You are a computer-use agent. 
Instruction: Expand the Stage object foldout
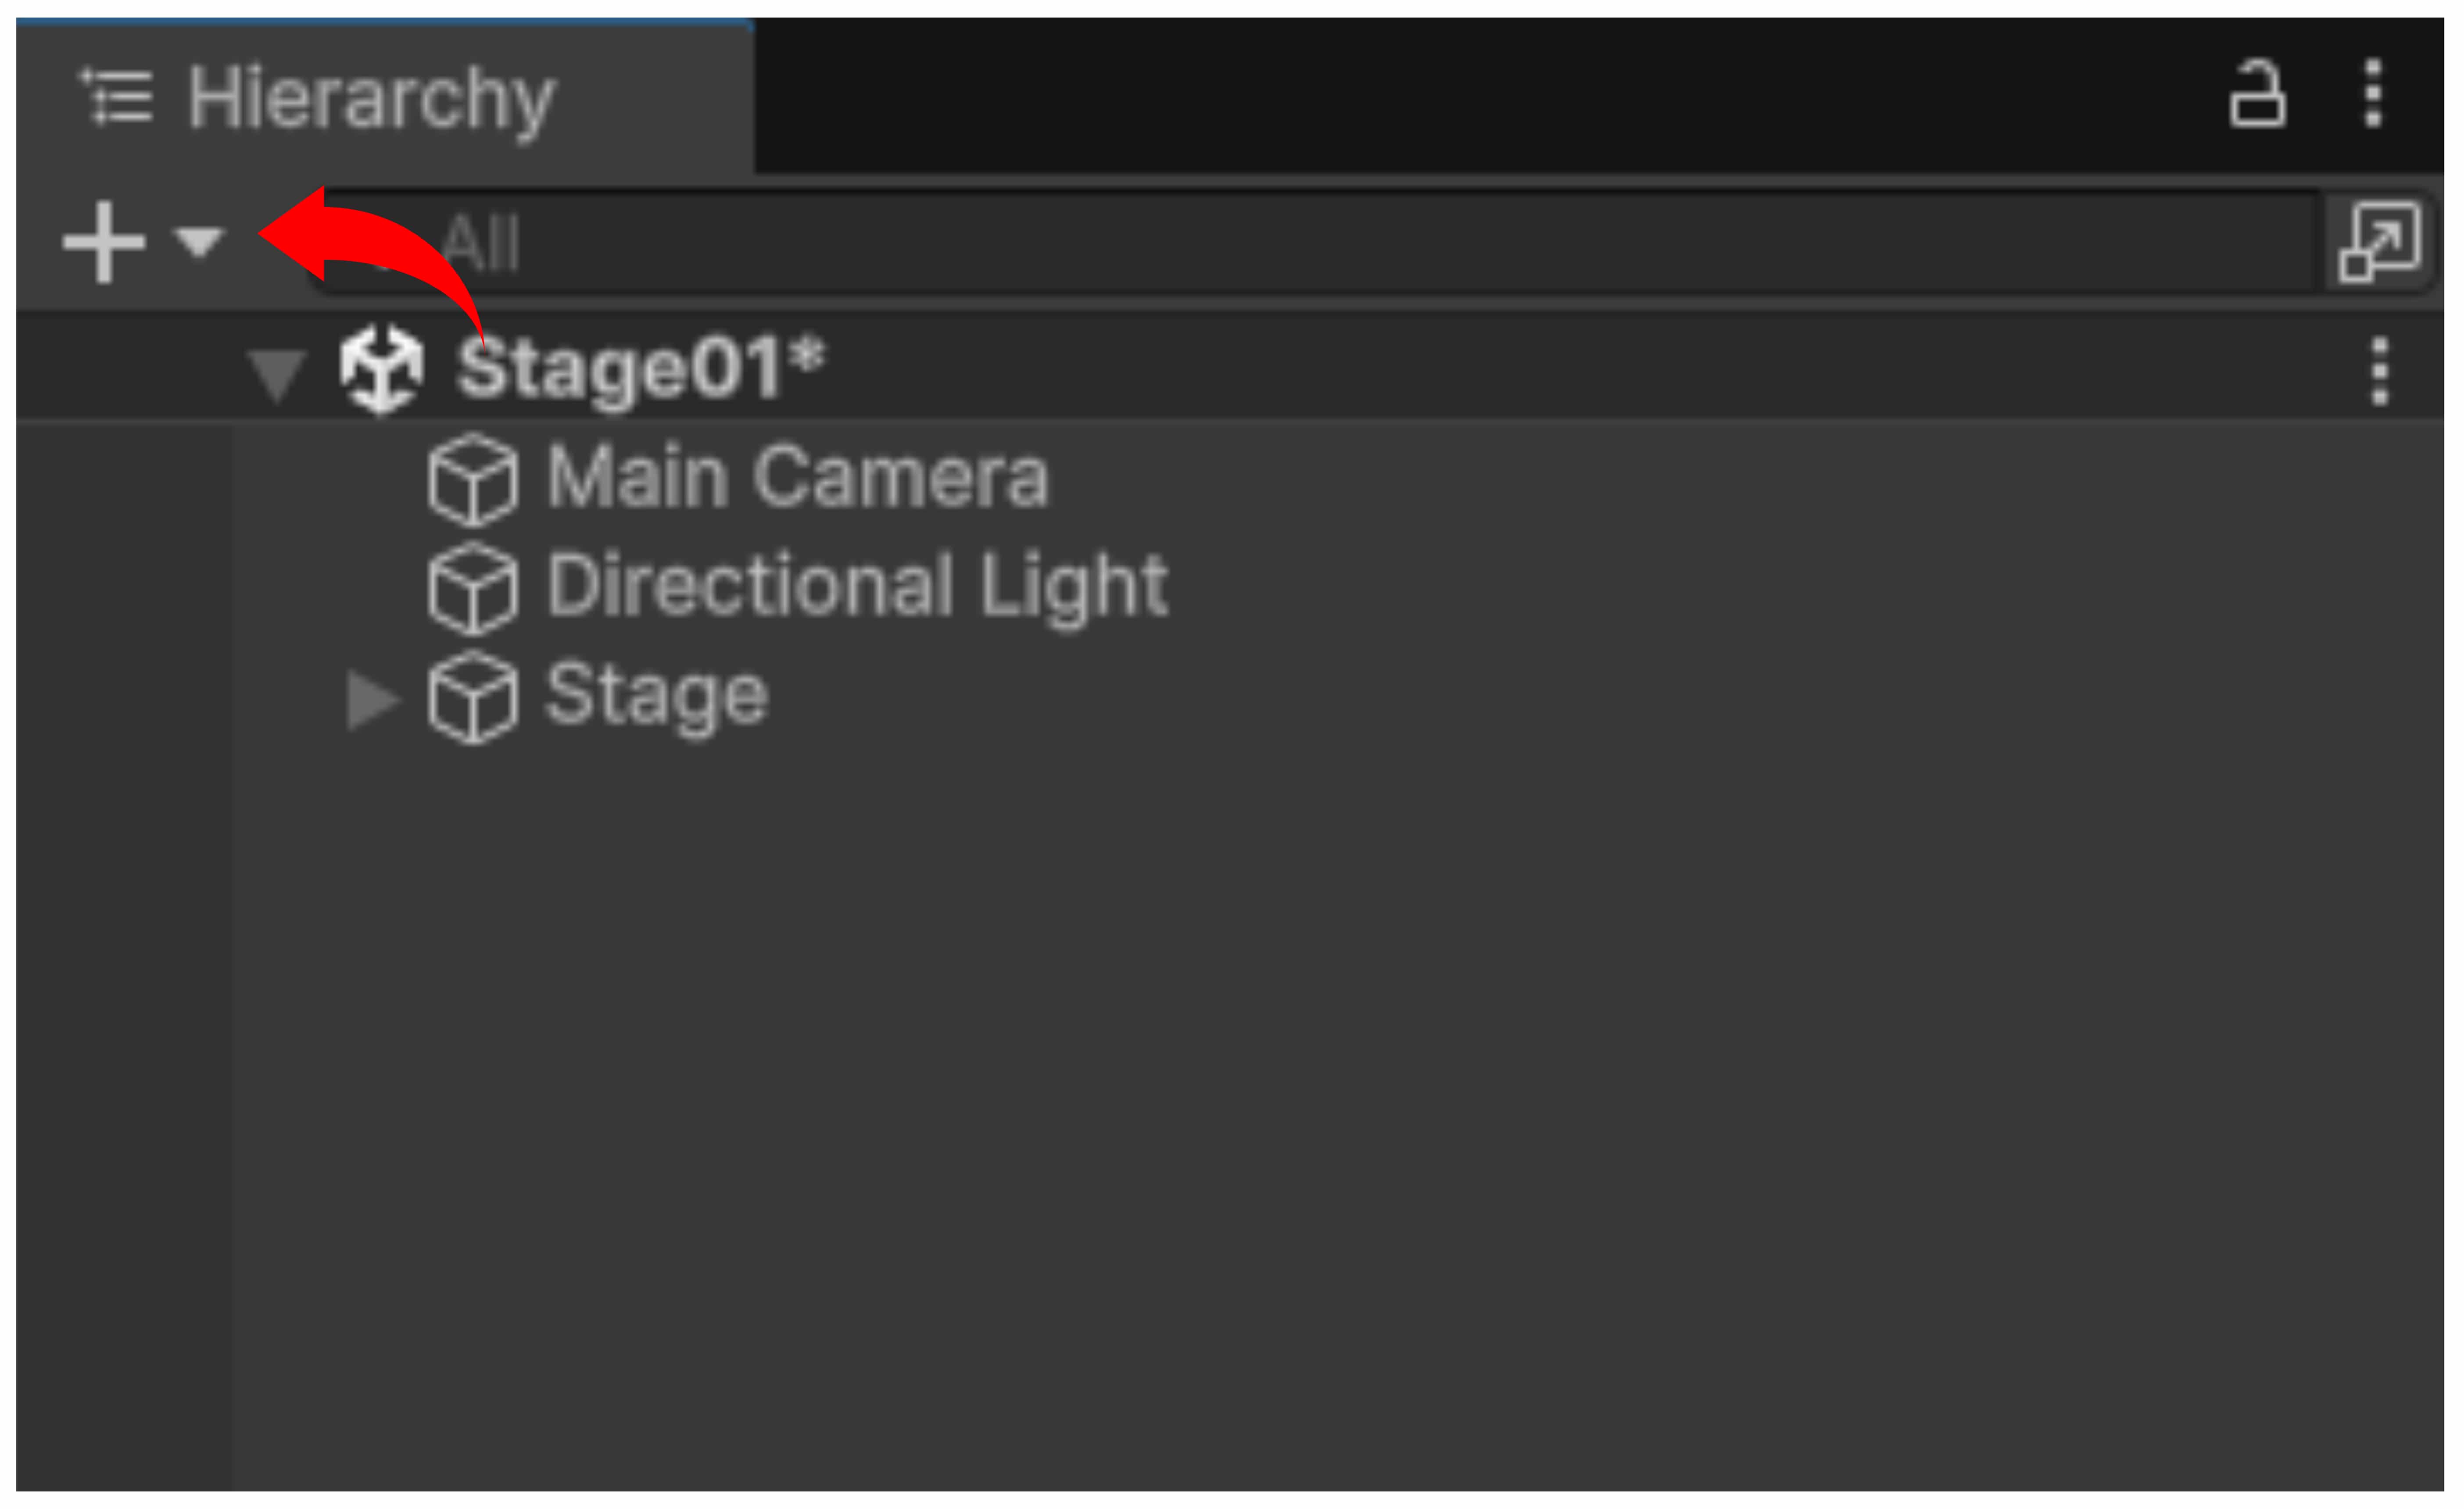[x=372, y=699]
